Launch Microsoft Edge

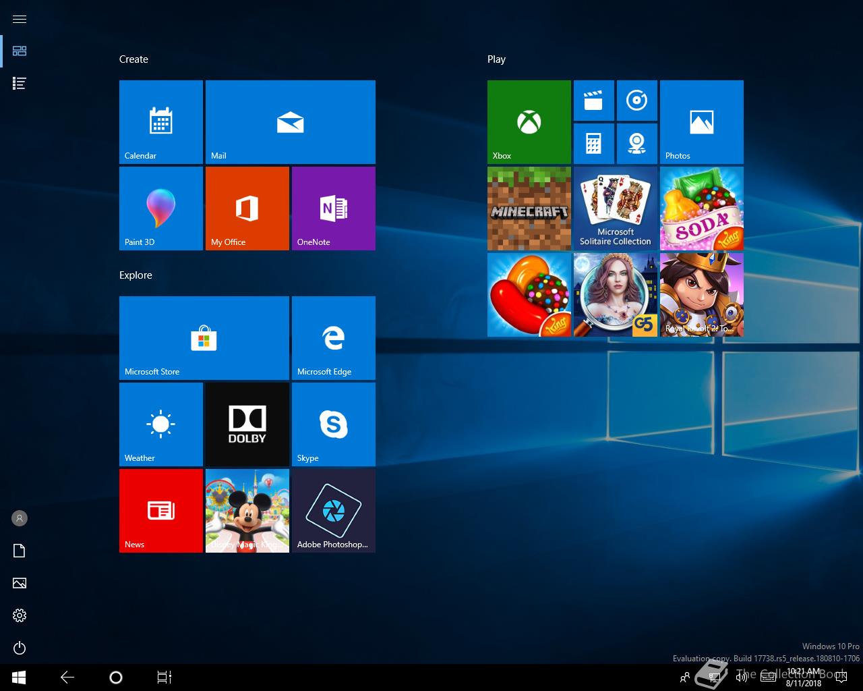tap(334, 338)
